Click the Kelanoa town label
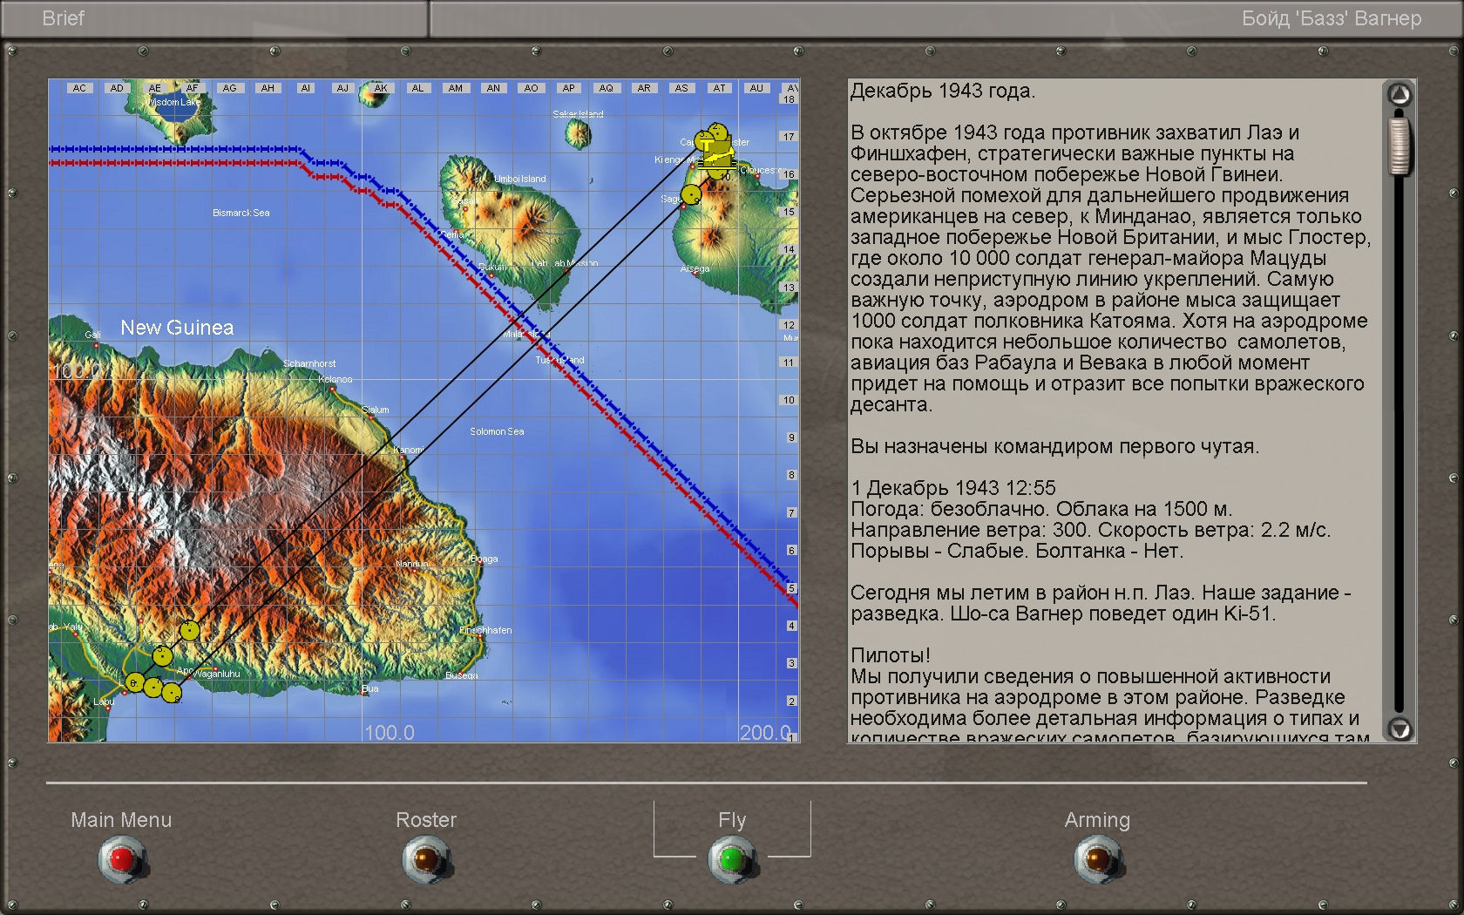The image size is (1464, 915). pyautogui.click(x=335, y=379)
